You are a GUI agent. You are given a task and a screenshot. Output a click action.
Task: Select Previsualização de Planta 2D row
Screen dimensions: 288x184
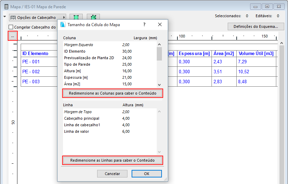[x=110, y=58]
